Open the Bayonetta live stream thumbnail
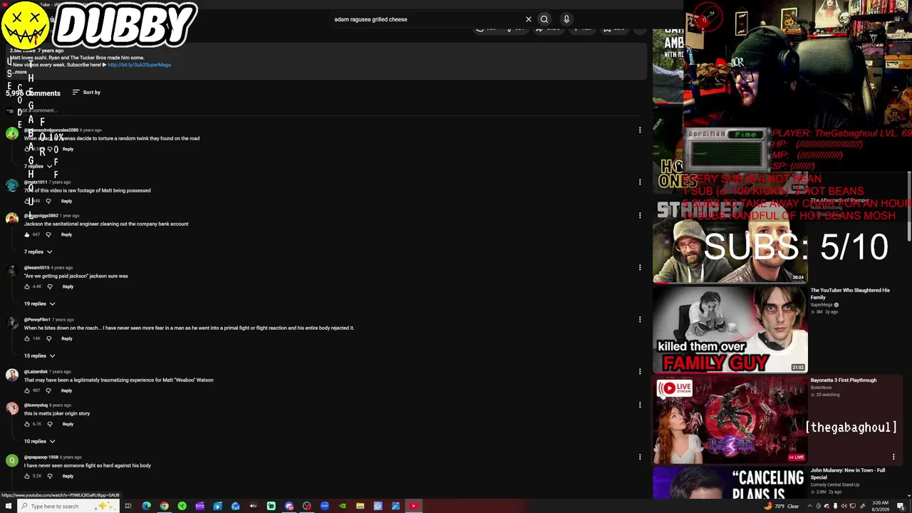912x513 pixels. [730, 420]
